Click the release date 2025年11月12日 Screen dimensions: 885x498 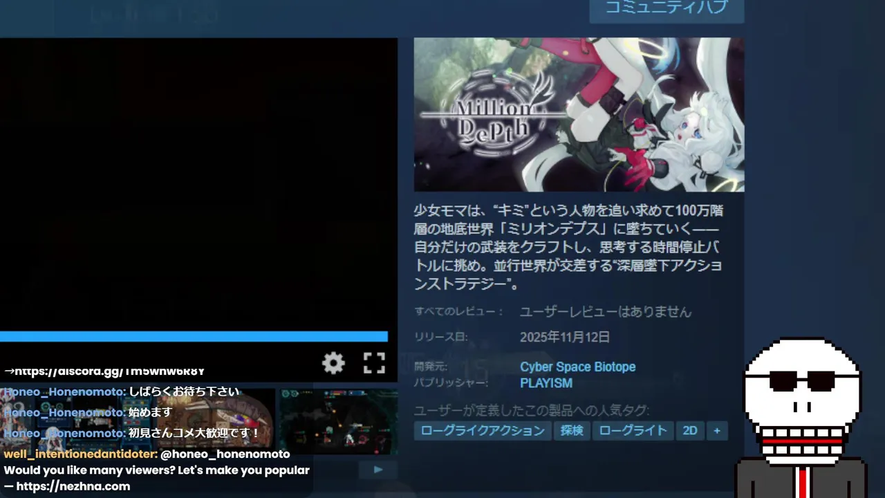coord(565,338)
